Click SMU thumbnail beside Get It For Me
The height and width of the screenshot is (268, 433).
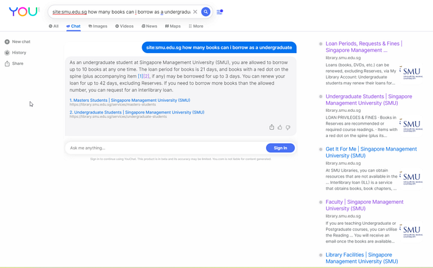pos(411,178)
